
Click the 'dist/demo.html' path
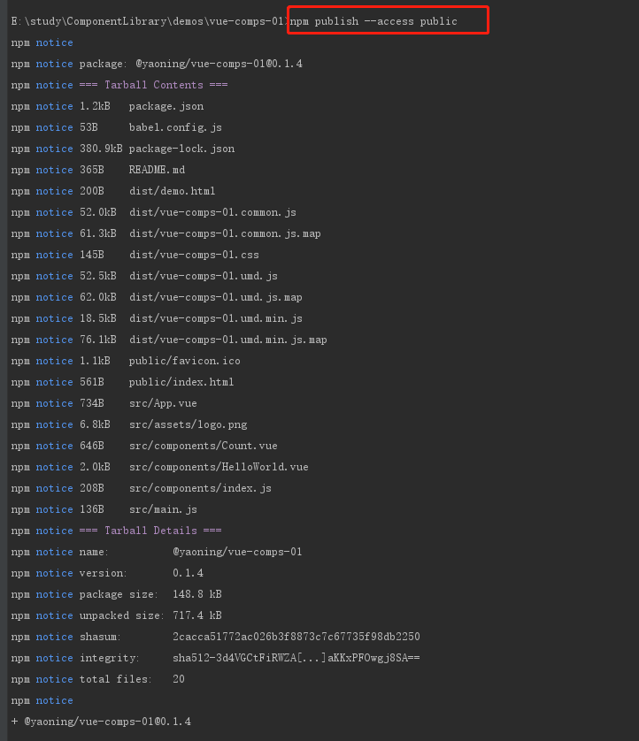(x=173, y=191)
